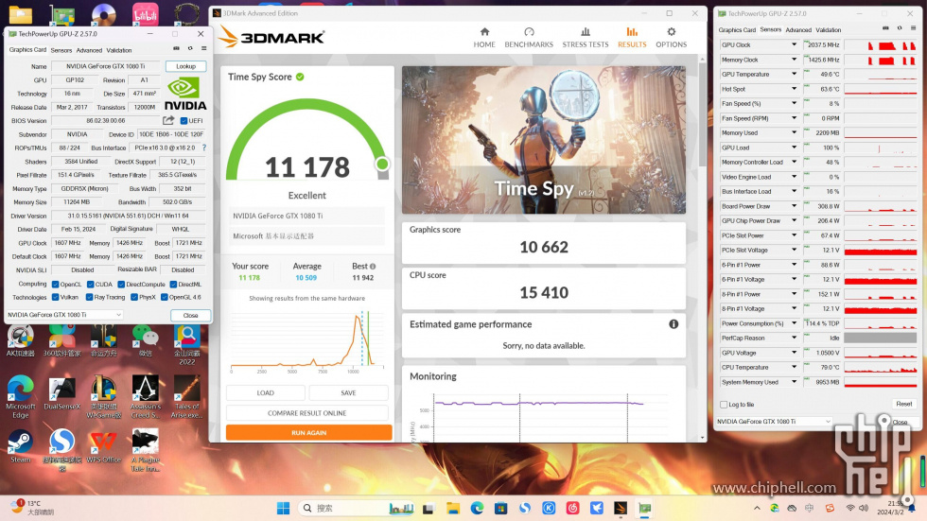Click refresh icon in Sensors GPU-Z window

[x=900, y=27]
